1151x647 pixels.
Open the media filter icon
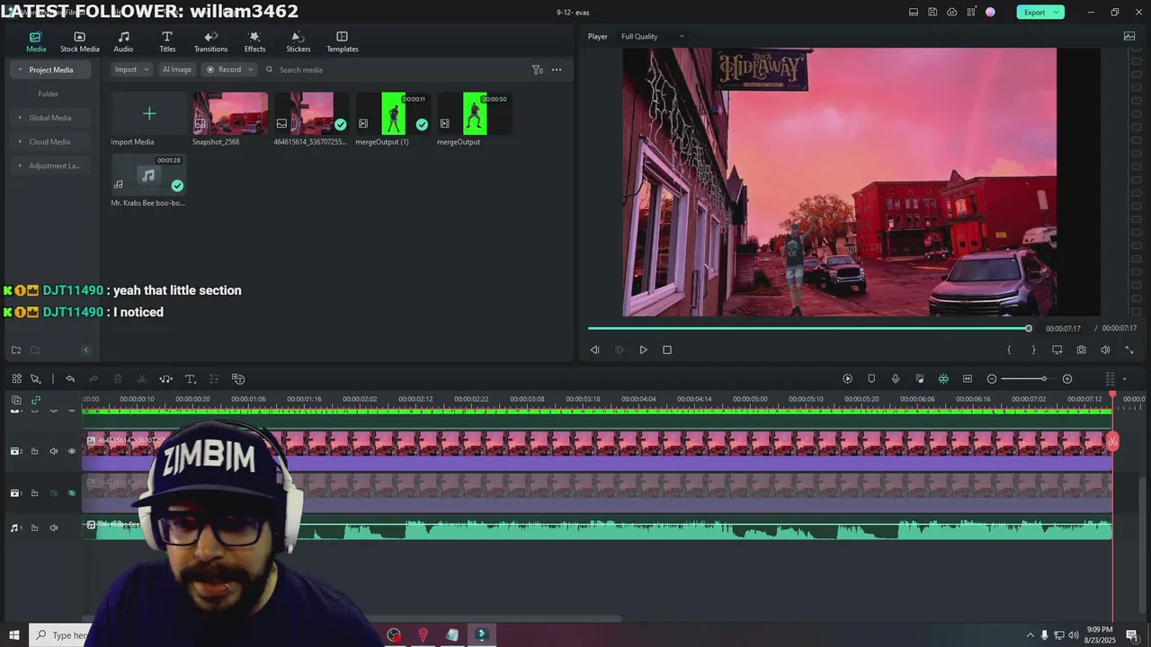pyautogui.click(x=538, y=69)
